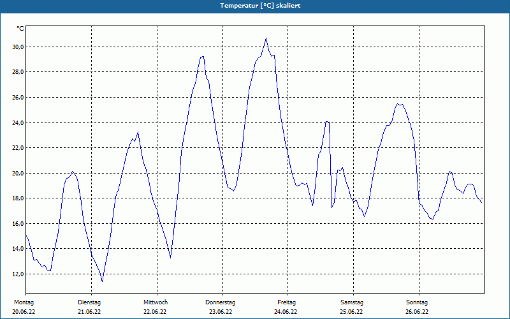Click the 'Samstag' day label

coord(352,302)
